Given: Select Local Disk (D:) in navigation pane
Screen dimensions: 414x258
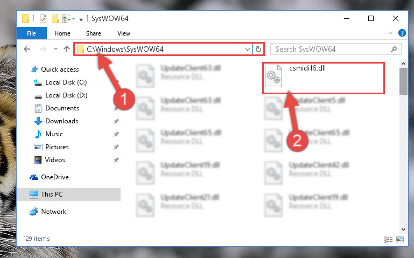Looking at the screenshot, I should coord(66,95).
